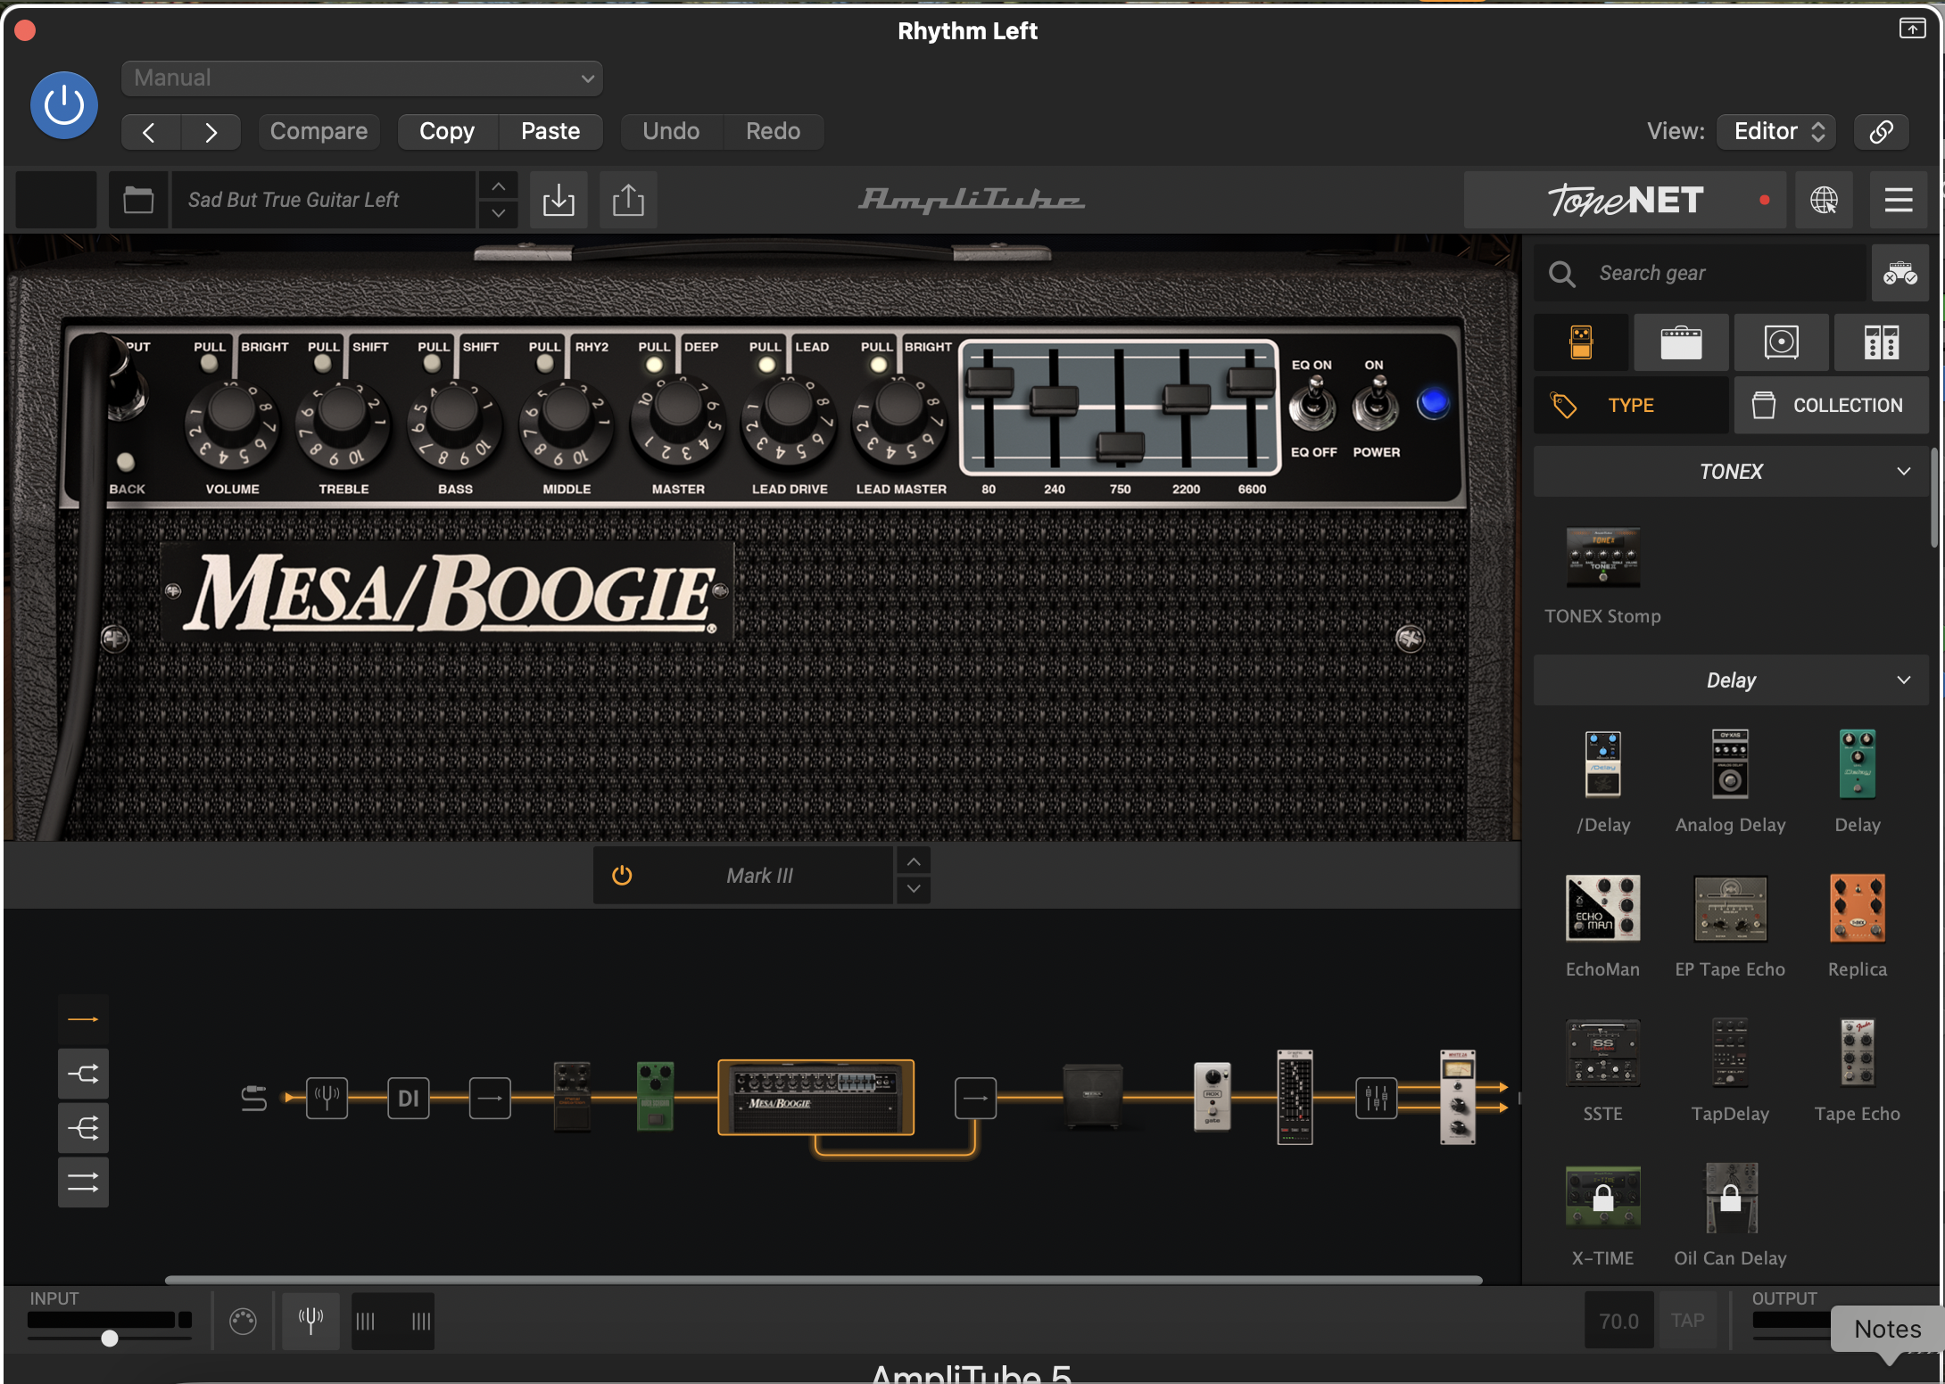Select the TONEX Stomp pedal

coord(1602,558)
